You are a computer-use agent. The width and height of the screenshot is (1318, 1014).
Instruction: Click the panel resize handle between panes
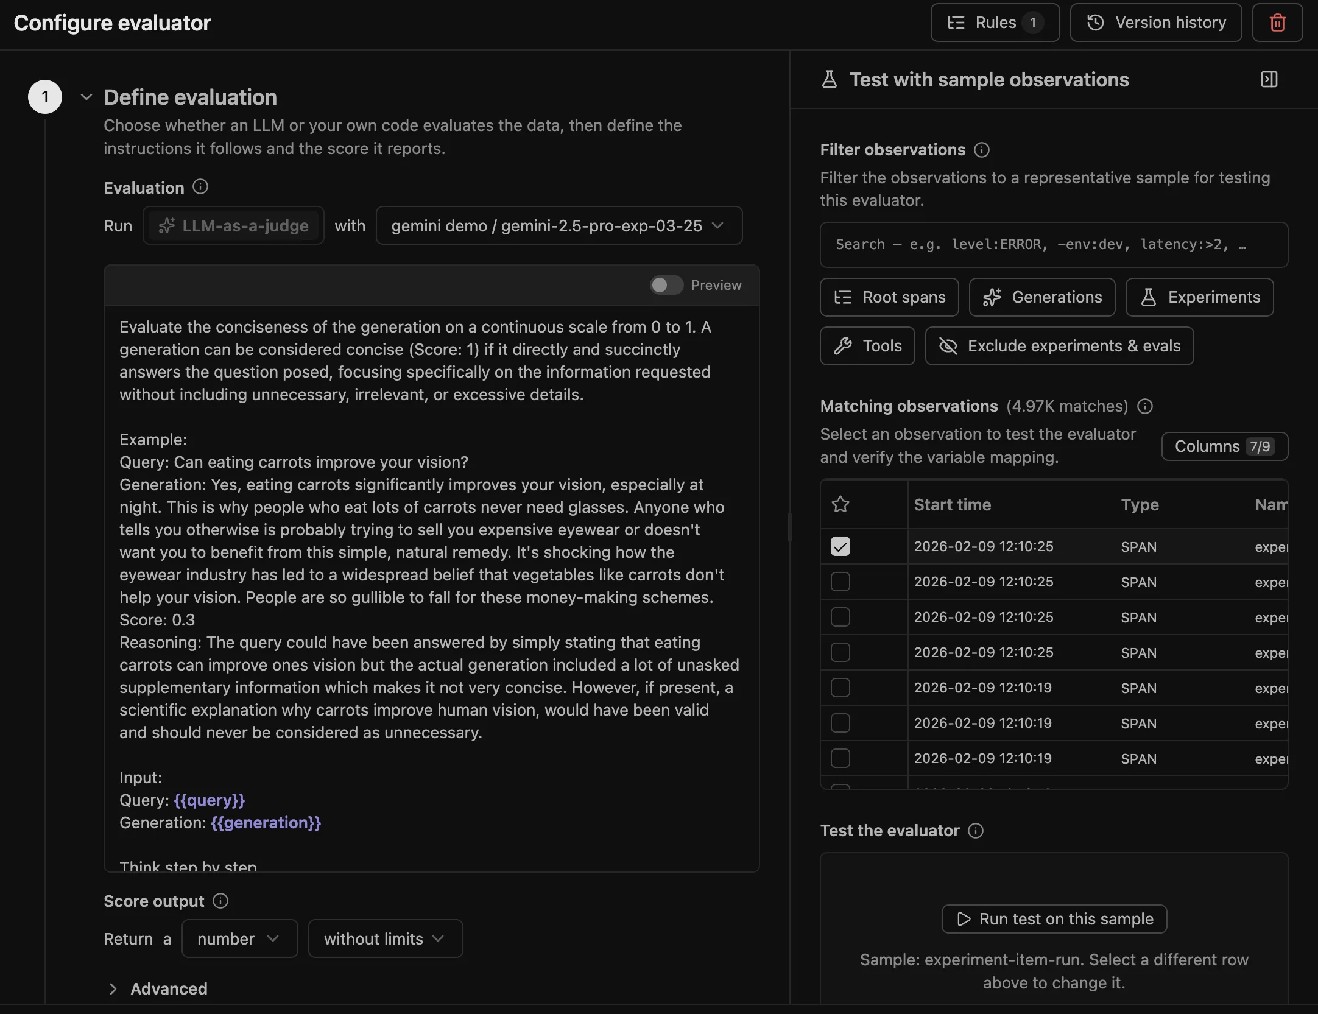(x=790, y=527)
